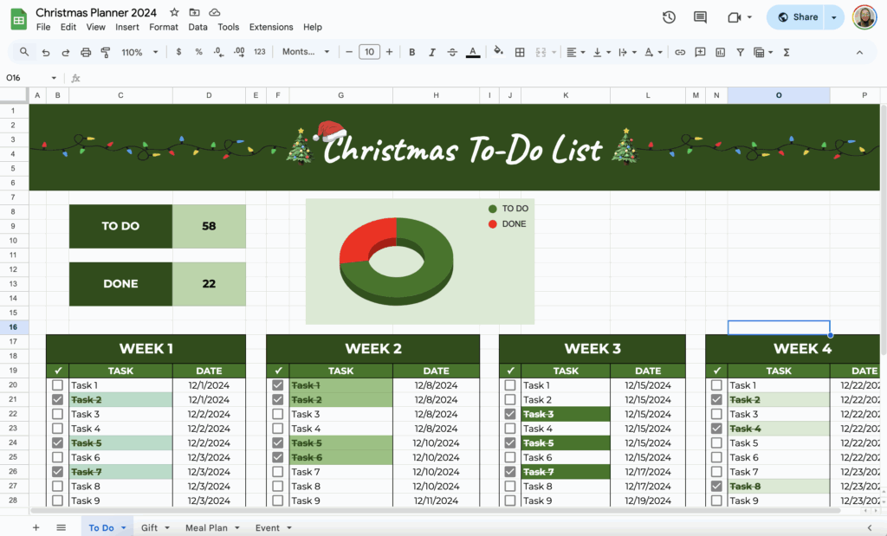
Task: Open the search within spreadsheet tool
Action: coord(23,51)
